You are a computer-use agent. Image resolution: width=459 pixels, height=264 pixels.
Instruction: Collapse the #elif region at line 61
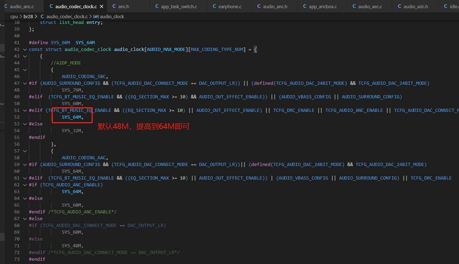coord(25,178)
